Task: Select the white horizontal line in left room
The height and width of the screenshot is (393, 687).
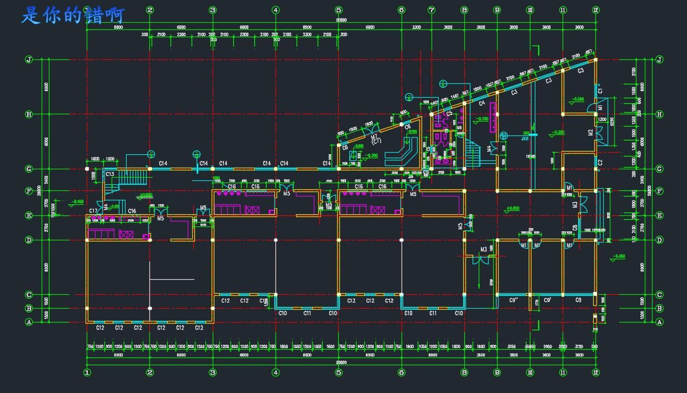Action: coord(172,279)
